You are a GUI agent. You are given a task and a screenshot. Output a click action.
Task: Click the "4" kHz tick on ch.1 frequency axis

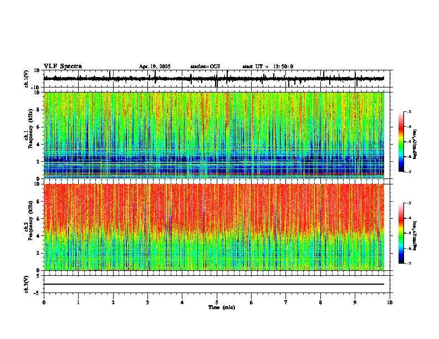[x=39, y=145]
